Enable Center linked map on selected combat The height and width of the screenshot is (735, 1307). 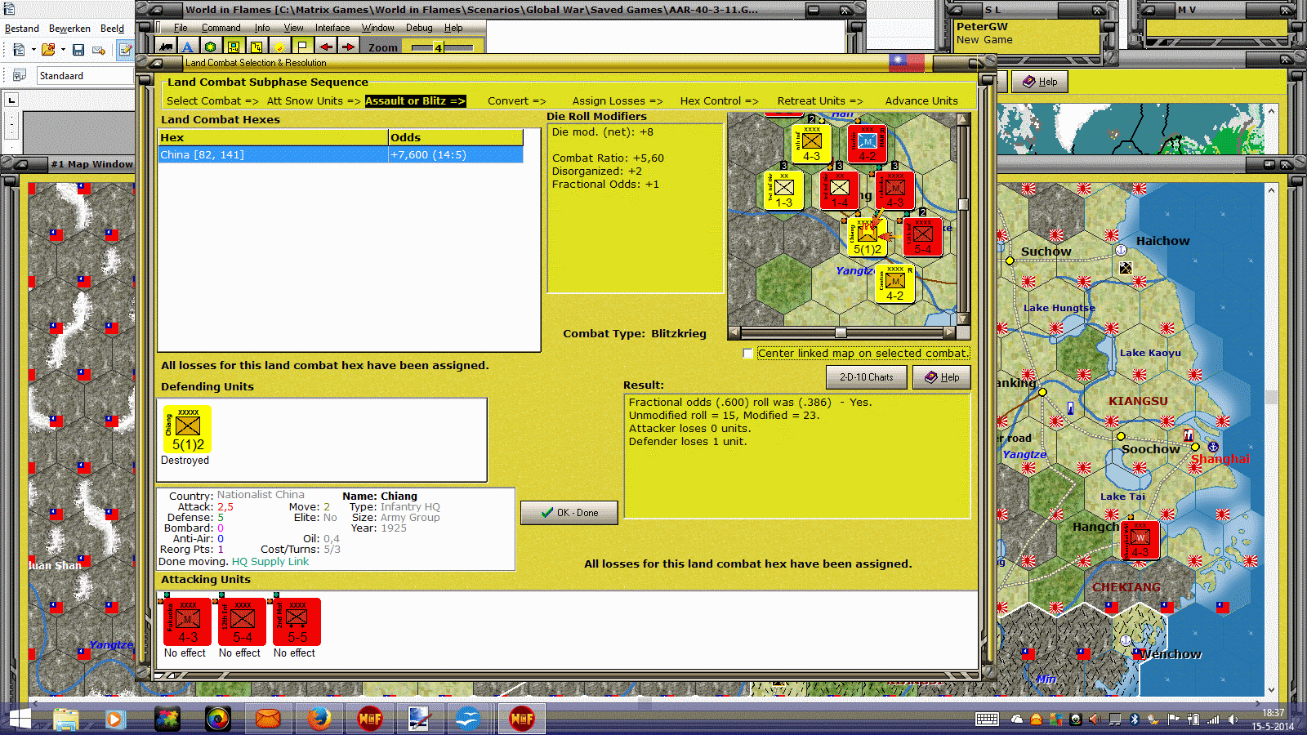click(x=747, y=354)
